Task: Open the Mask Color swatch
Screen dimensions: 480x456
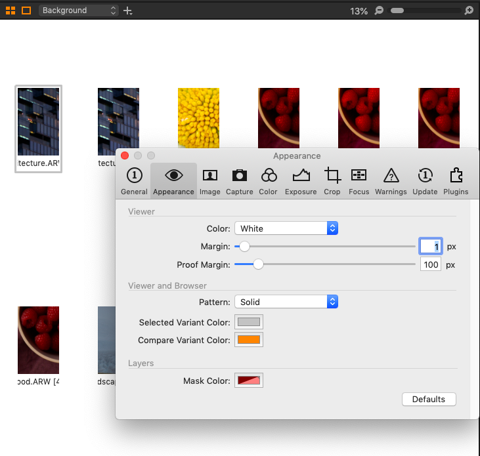Action: click(x=249, y=381)
